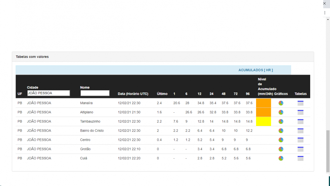View the pie chart for Tambauzinho
The image size is (330, 186).
[x=281, y=122]
